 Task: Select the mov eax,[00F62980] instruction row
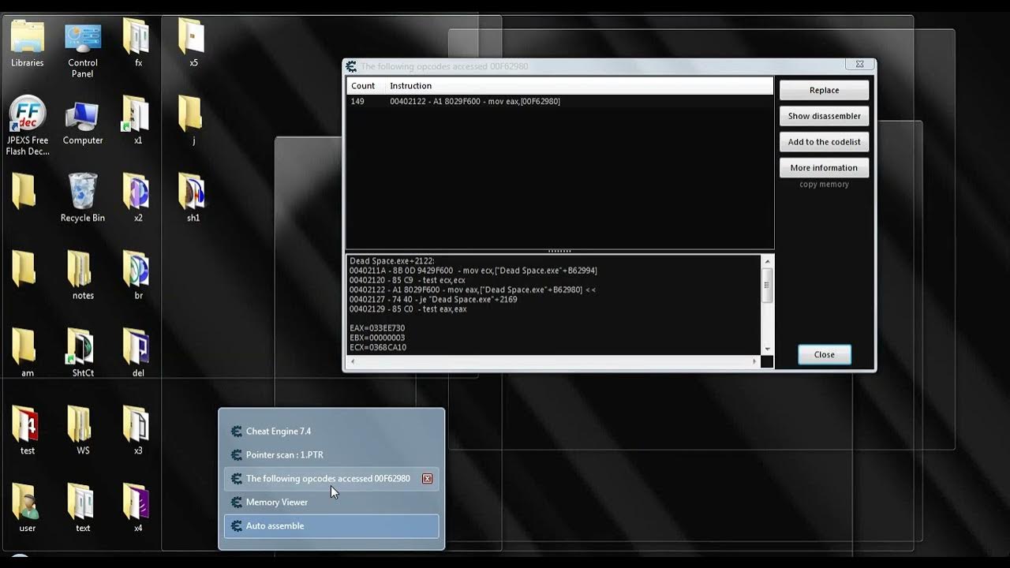tap(560, 102)
